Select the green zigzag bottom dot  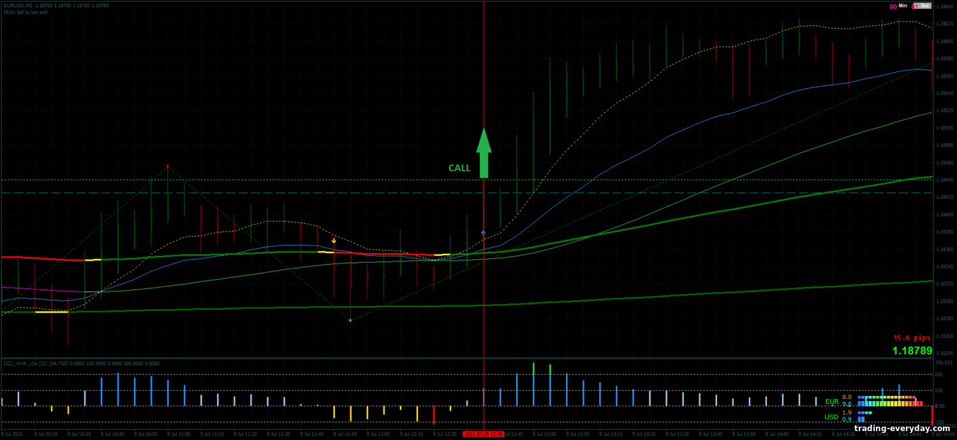click(x=350, y=320)
